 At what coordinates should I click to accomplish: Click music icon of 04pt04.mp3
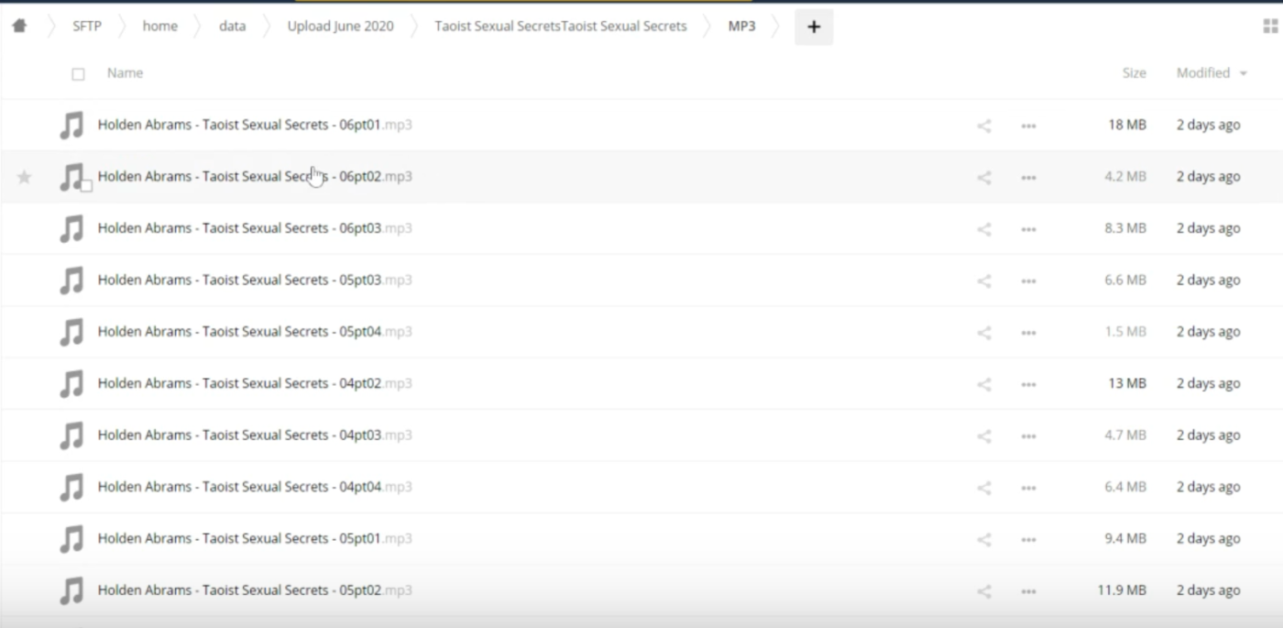[x=71, y=488]
